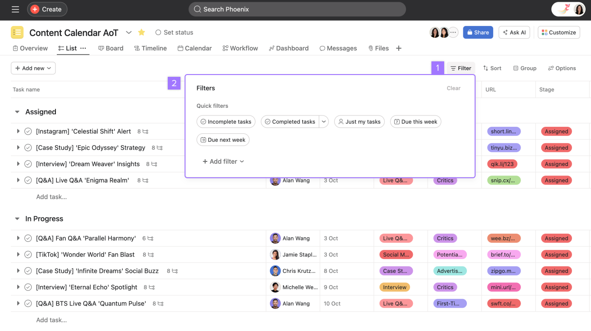Toggle the Just my tasks filter

(x=359, y=121)
